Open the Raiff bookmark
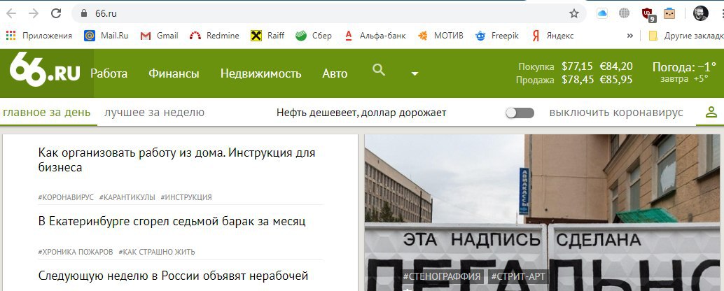Image resolution: width=724 pixels, height=291 pixels. (x=267, y=36)
